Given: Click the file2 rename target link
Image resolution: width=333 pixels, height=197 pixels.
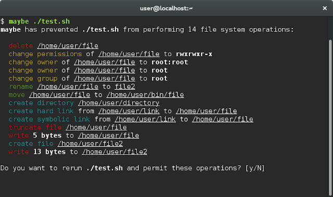Looking at the screenshot, I should (x=125, y=86).
